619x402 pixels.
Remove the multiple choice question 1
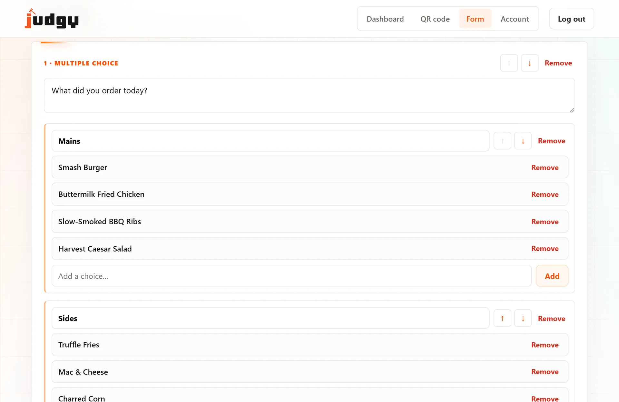(x=558, y=63)
